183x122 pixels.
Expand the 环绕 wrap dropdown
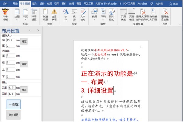tap(103, 14)
